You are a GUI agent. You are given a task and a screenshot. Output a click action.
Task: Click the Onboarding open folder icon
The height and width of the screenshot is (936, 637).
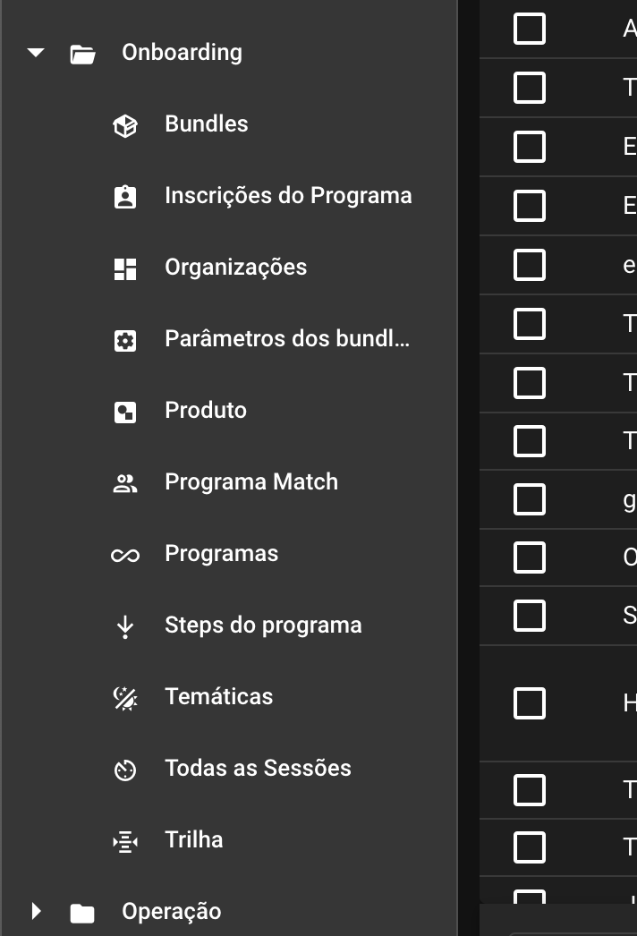click(x=82, y=55)
